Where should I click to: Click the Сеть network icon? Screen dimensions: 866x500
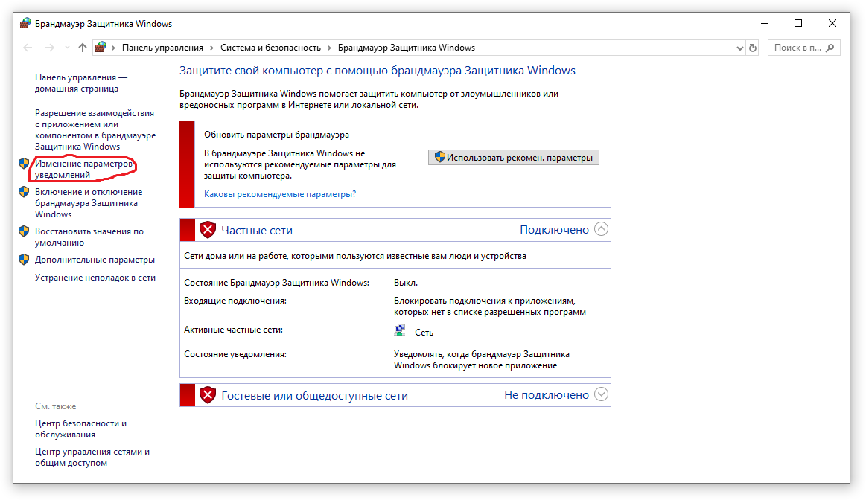[400, 330]
